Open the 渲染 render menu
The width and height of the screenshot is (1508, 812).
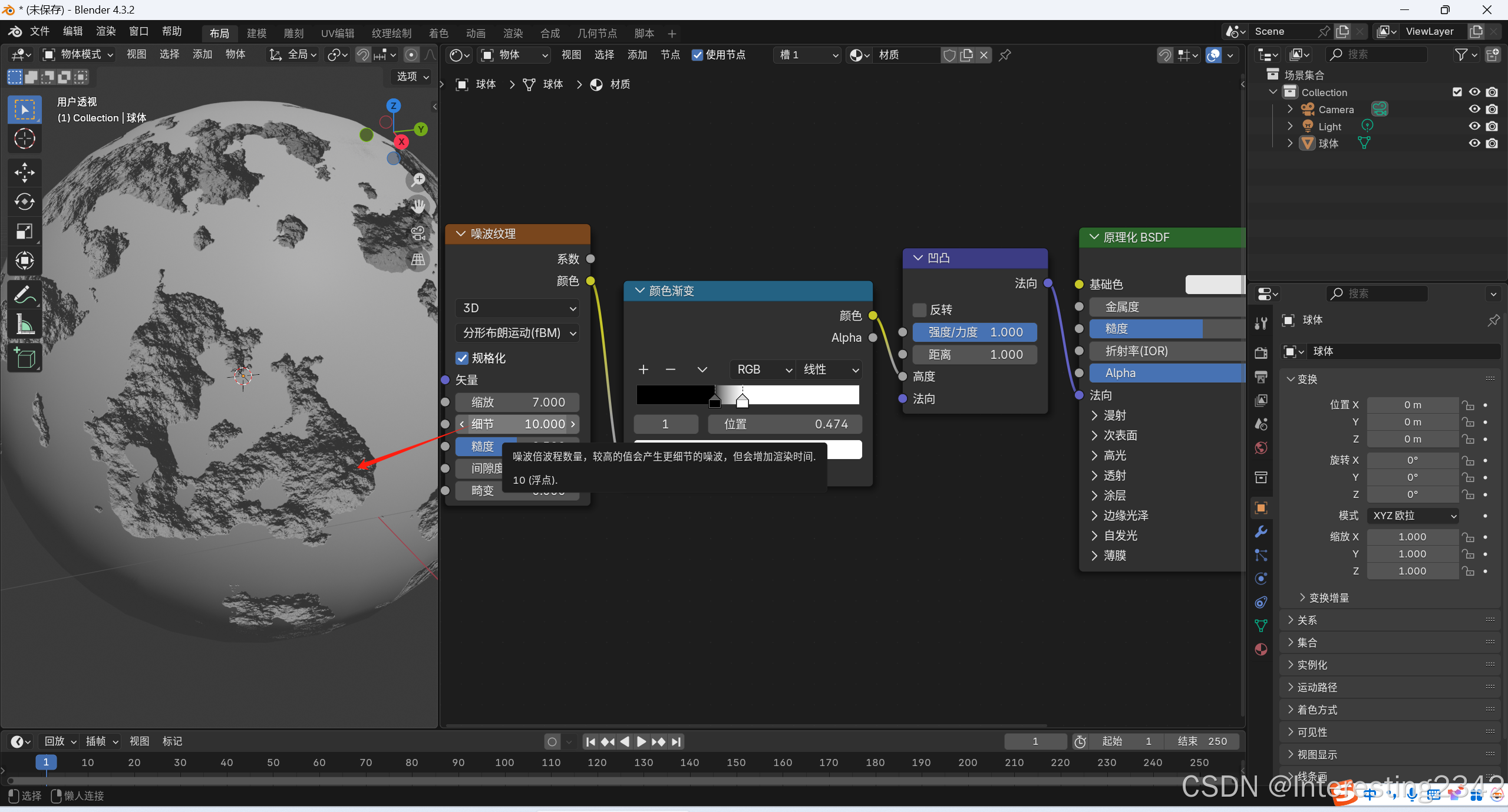click(x=106, y=31)
